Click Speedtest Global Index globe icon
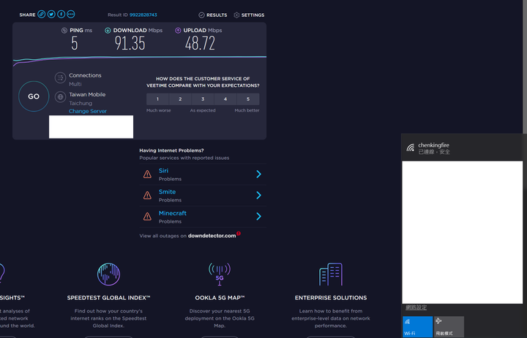 coord(108,274)
